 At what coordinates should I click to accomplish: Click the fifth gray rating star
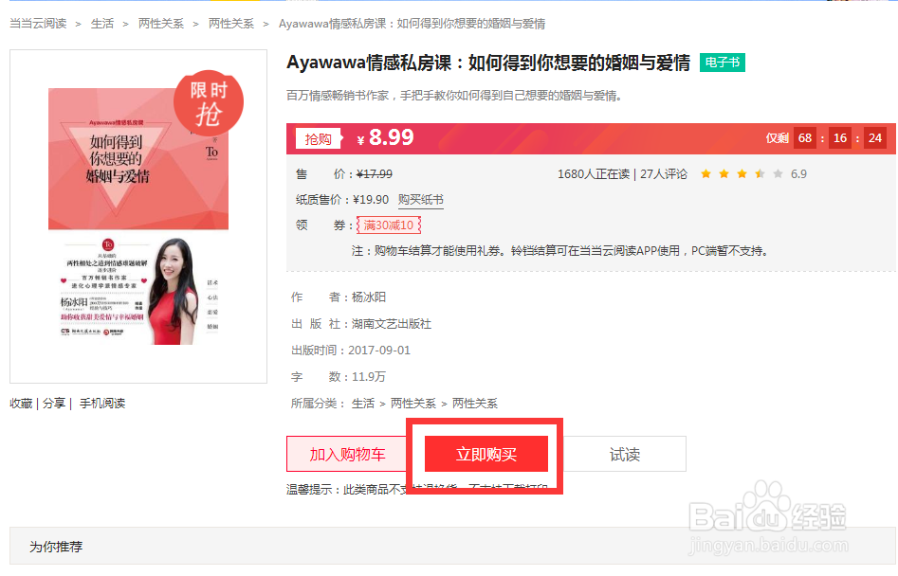pos(778,174)
